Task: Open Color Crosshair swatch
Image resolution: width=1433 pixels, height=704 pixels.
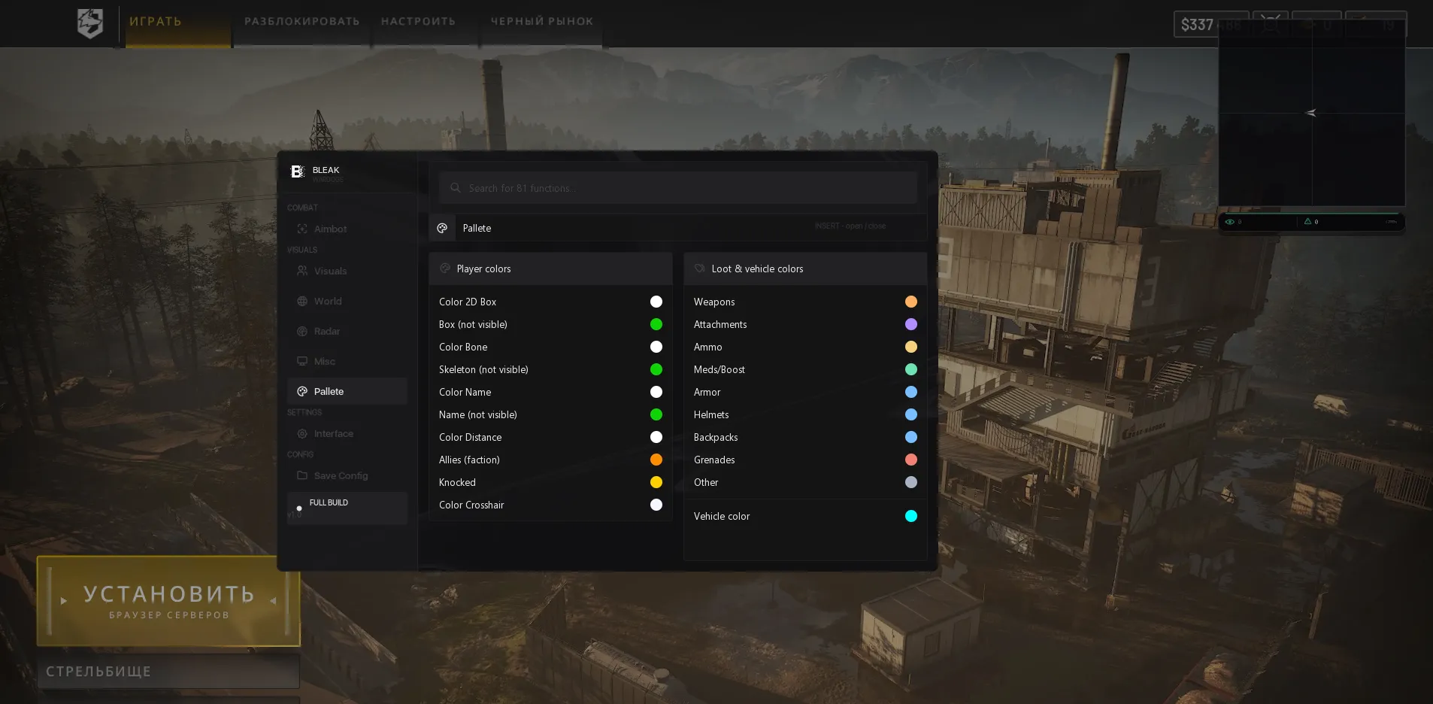Action: [656, 505]
